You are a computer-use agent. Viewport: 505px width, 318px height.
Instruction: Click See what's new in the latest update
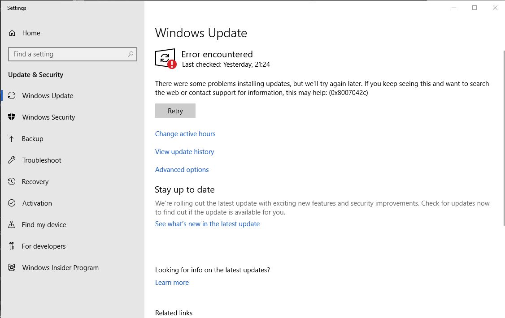tap(207, 224)
